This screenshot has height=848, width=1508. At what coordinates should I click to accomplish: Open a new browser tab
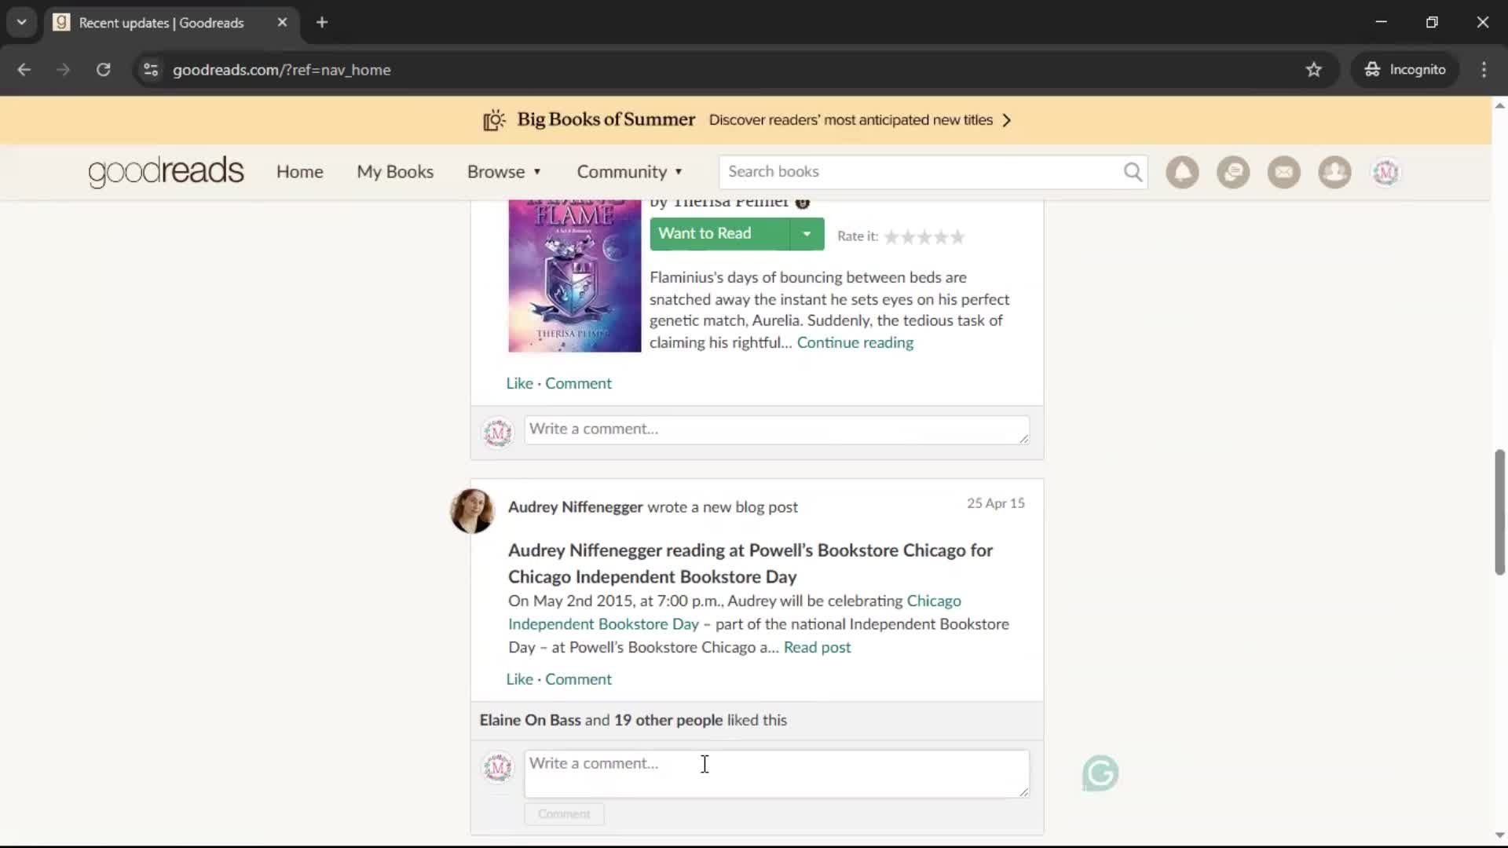click(x=322, y=22)
